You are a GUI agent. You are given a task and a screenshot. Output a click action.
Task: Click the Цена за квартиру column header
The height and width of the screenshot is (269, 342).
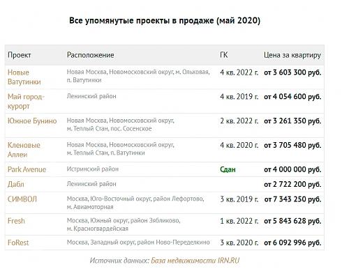click(292, 55)
